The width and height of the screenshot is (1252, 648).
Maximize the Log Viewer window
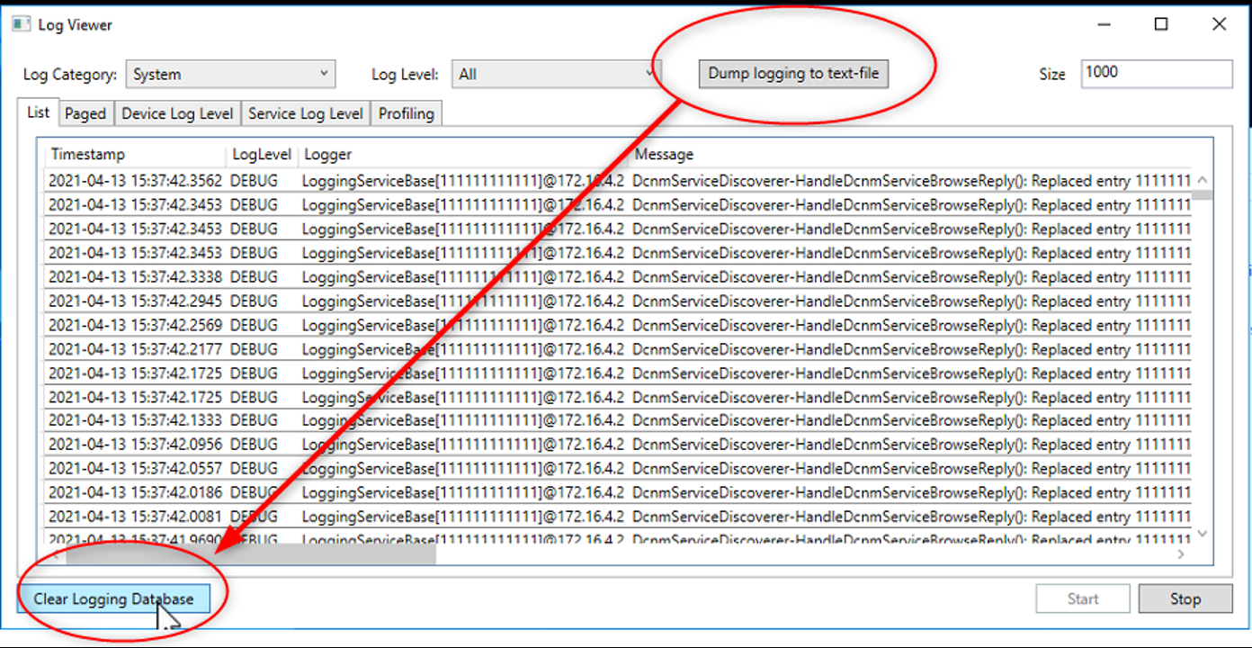tap(1161, 25)
